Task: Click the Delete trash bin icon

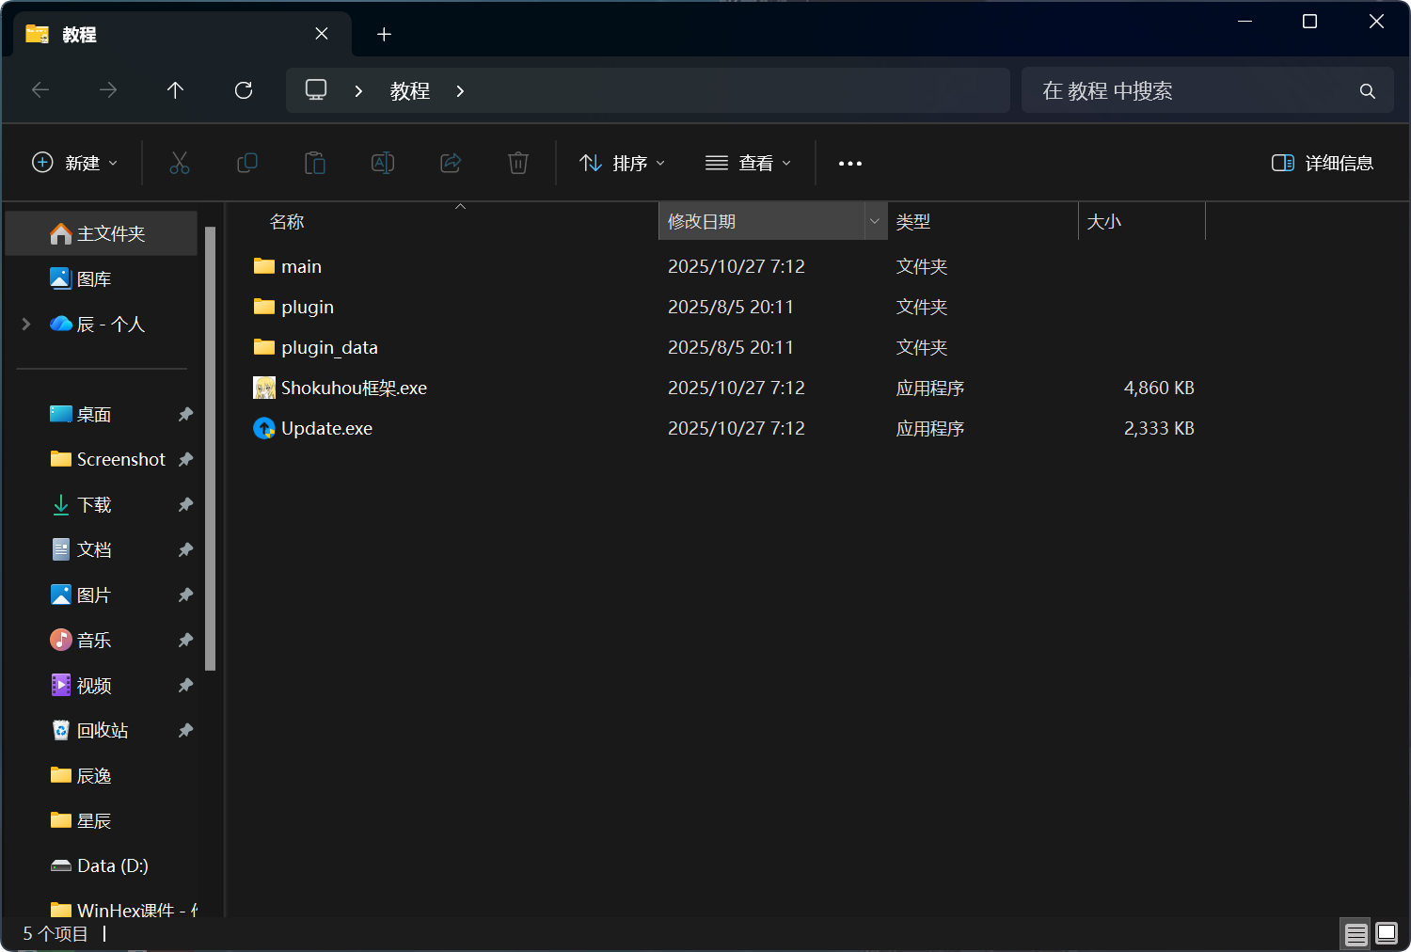Action: 518,163
